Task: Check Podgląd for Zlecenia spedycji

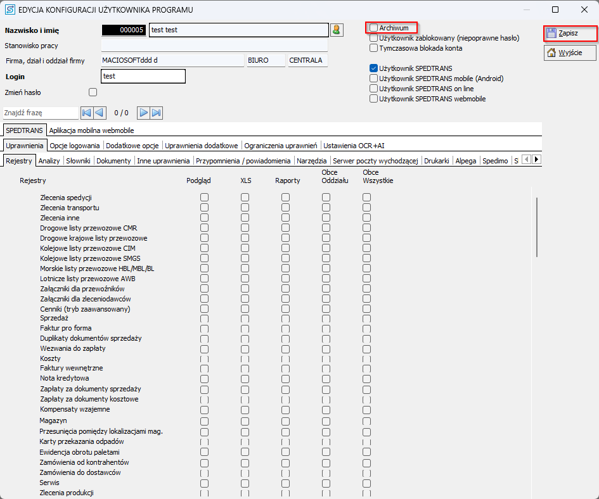Action: coord(204,198)
